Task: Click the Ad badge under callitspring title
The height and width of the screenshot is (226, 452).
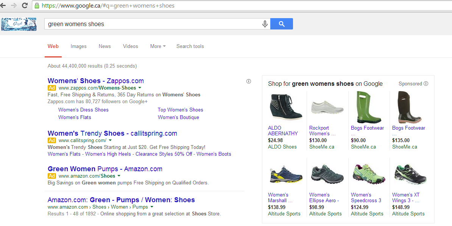Action: coord(51,141)
